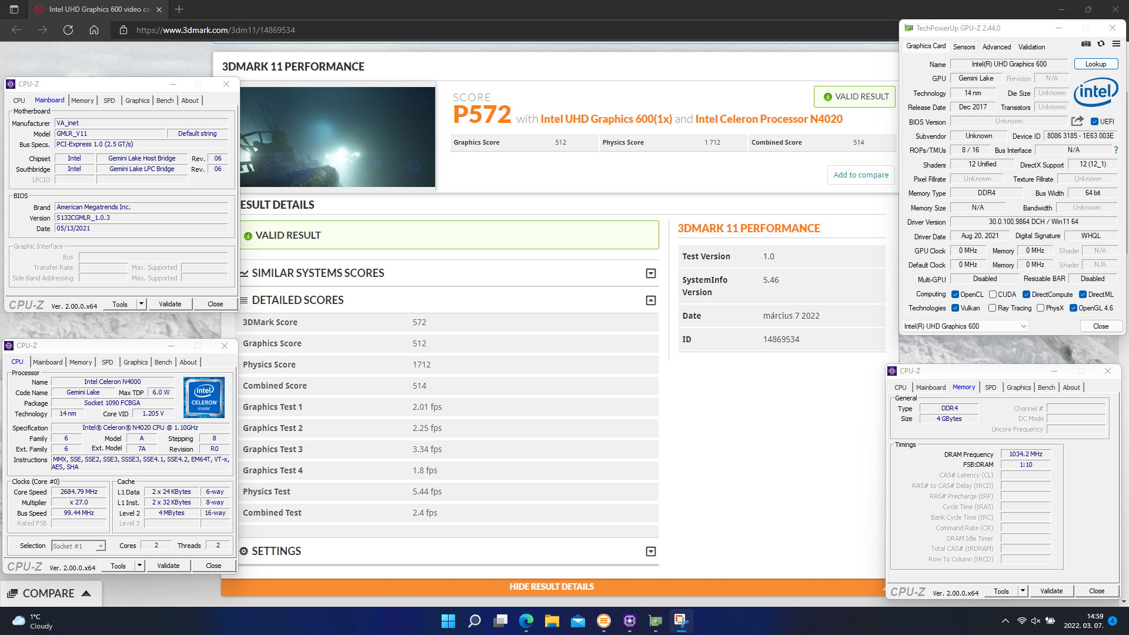Toggle the UEFI checkbox in GPU-Z
The width and height of the screenshot is (1129, 635).
tap(1094, 122)
